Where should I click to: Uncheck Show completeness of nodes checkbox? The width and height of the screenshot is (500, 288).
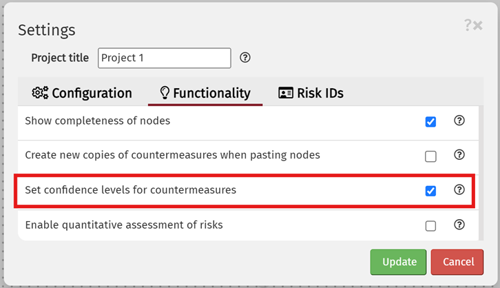pyautogui.click(x=430, y=122)
